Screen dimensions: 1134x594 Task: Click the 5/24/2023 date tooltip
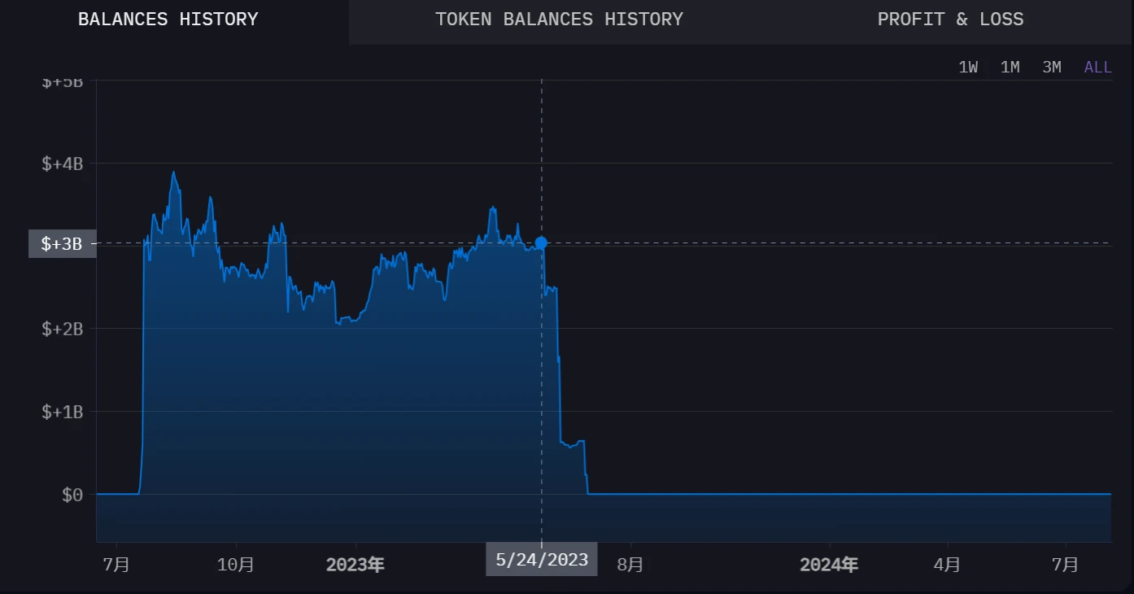[x=541, y=560]
